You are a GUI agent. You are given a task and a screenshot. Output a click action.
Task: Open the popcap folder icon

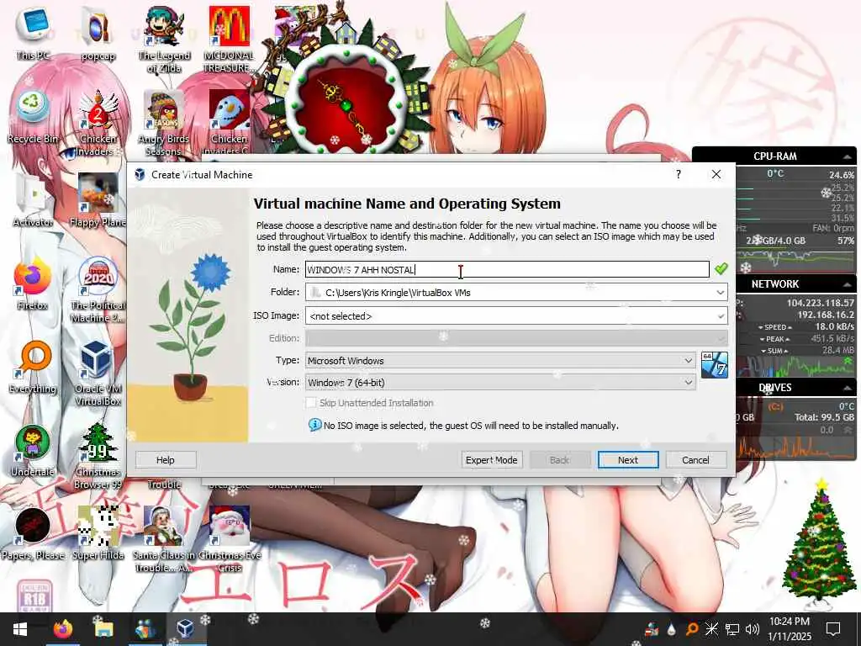click(x=98, y=32)
